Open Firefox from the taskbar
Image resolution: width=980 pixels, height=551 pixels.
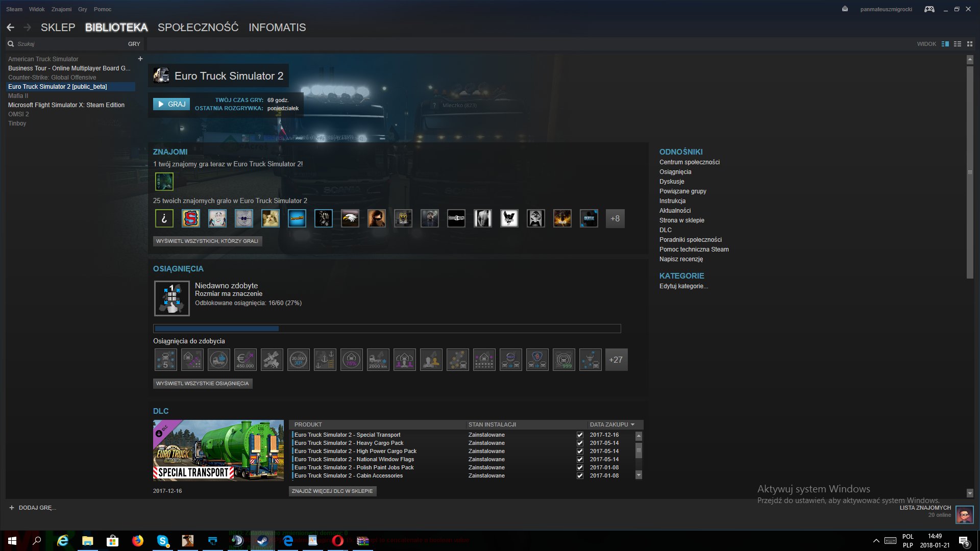[137, 541]
